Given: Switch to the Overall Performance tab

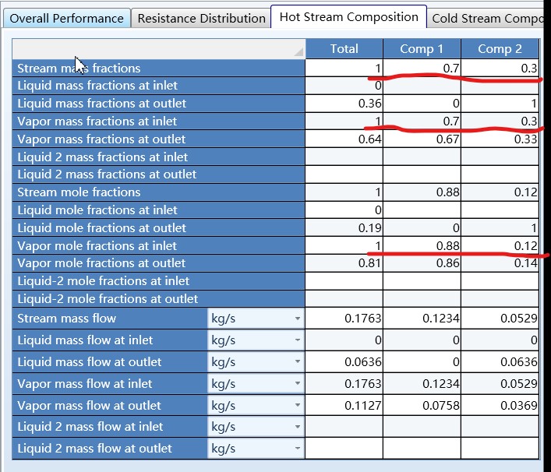Looking at the screenshot, I should coord(67,18).
